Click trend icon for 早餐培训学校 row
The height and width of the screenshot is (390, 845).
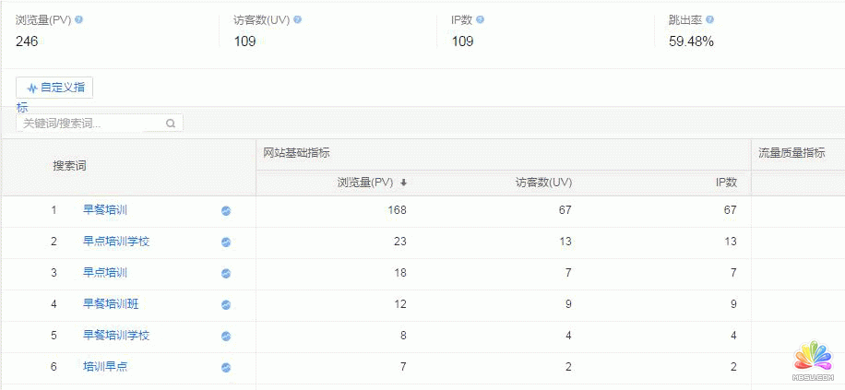click(226, 337)
